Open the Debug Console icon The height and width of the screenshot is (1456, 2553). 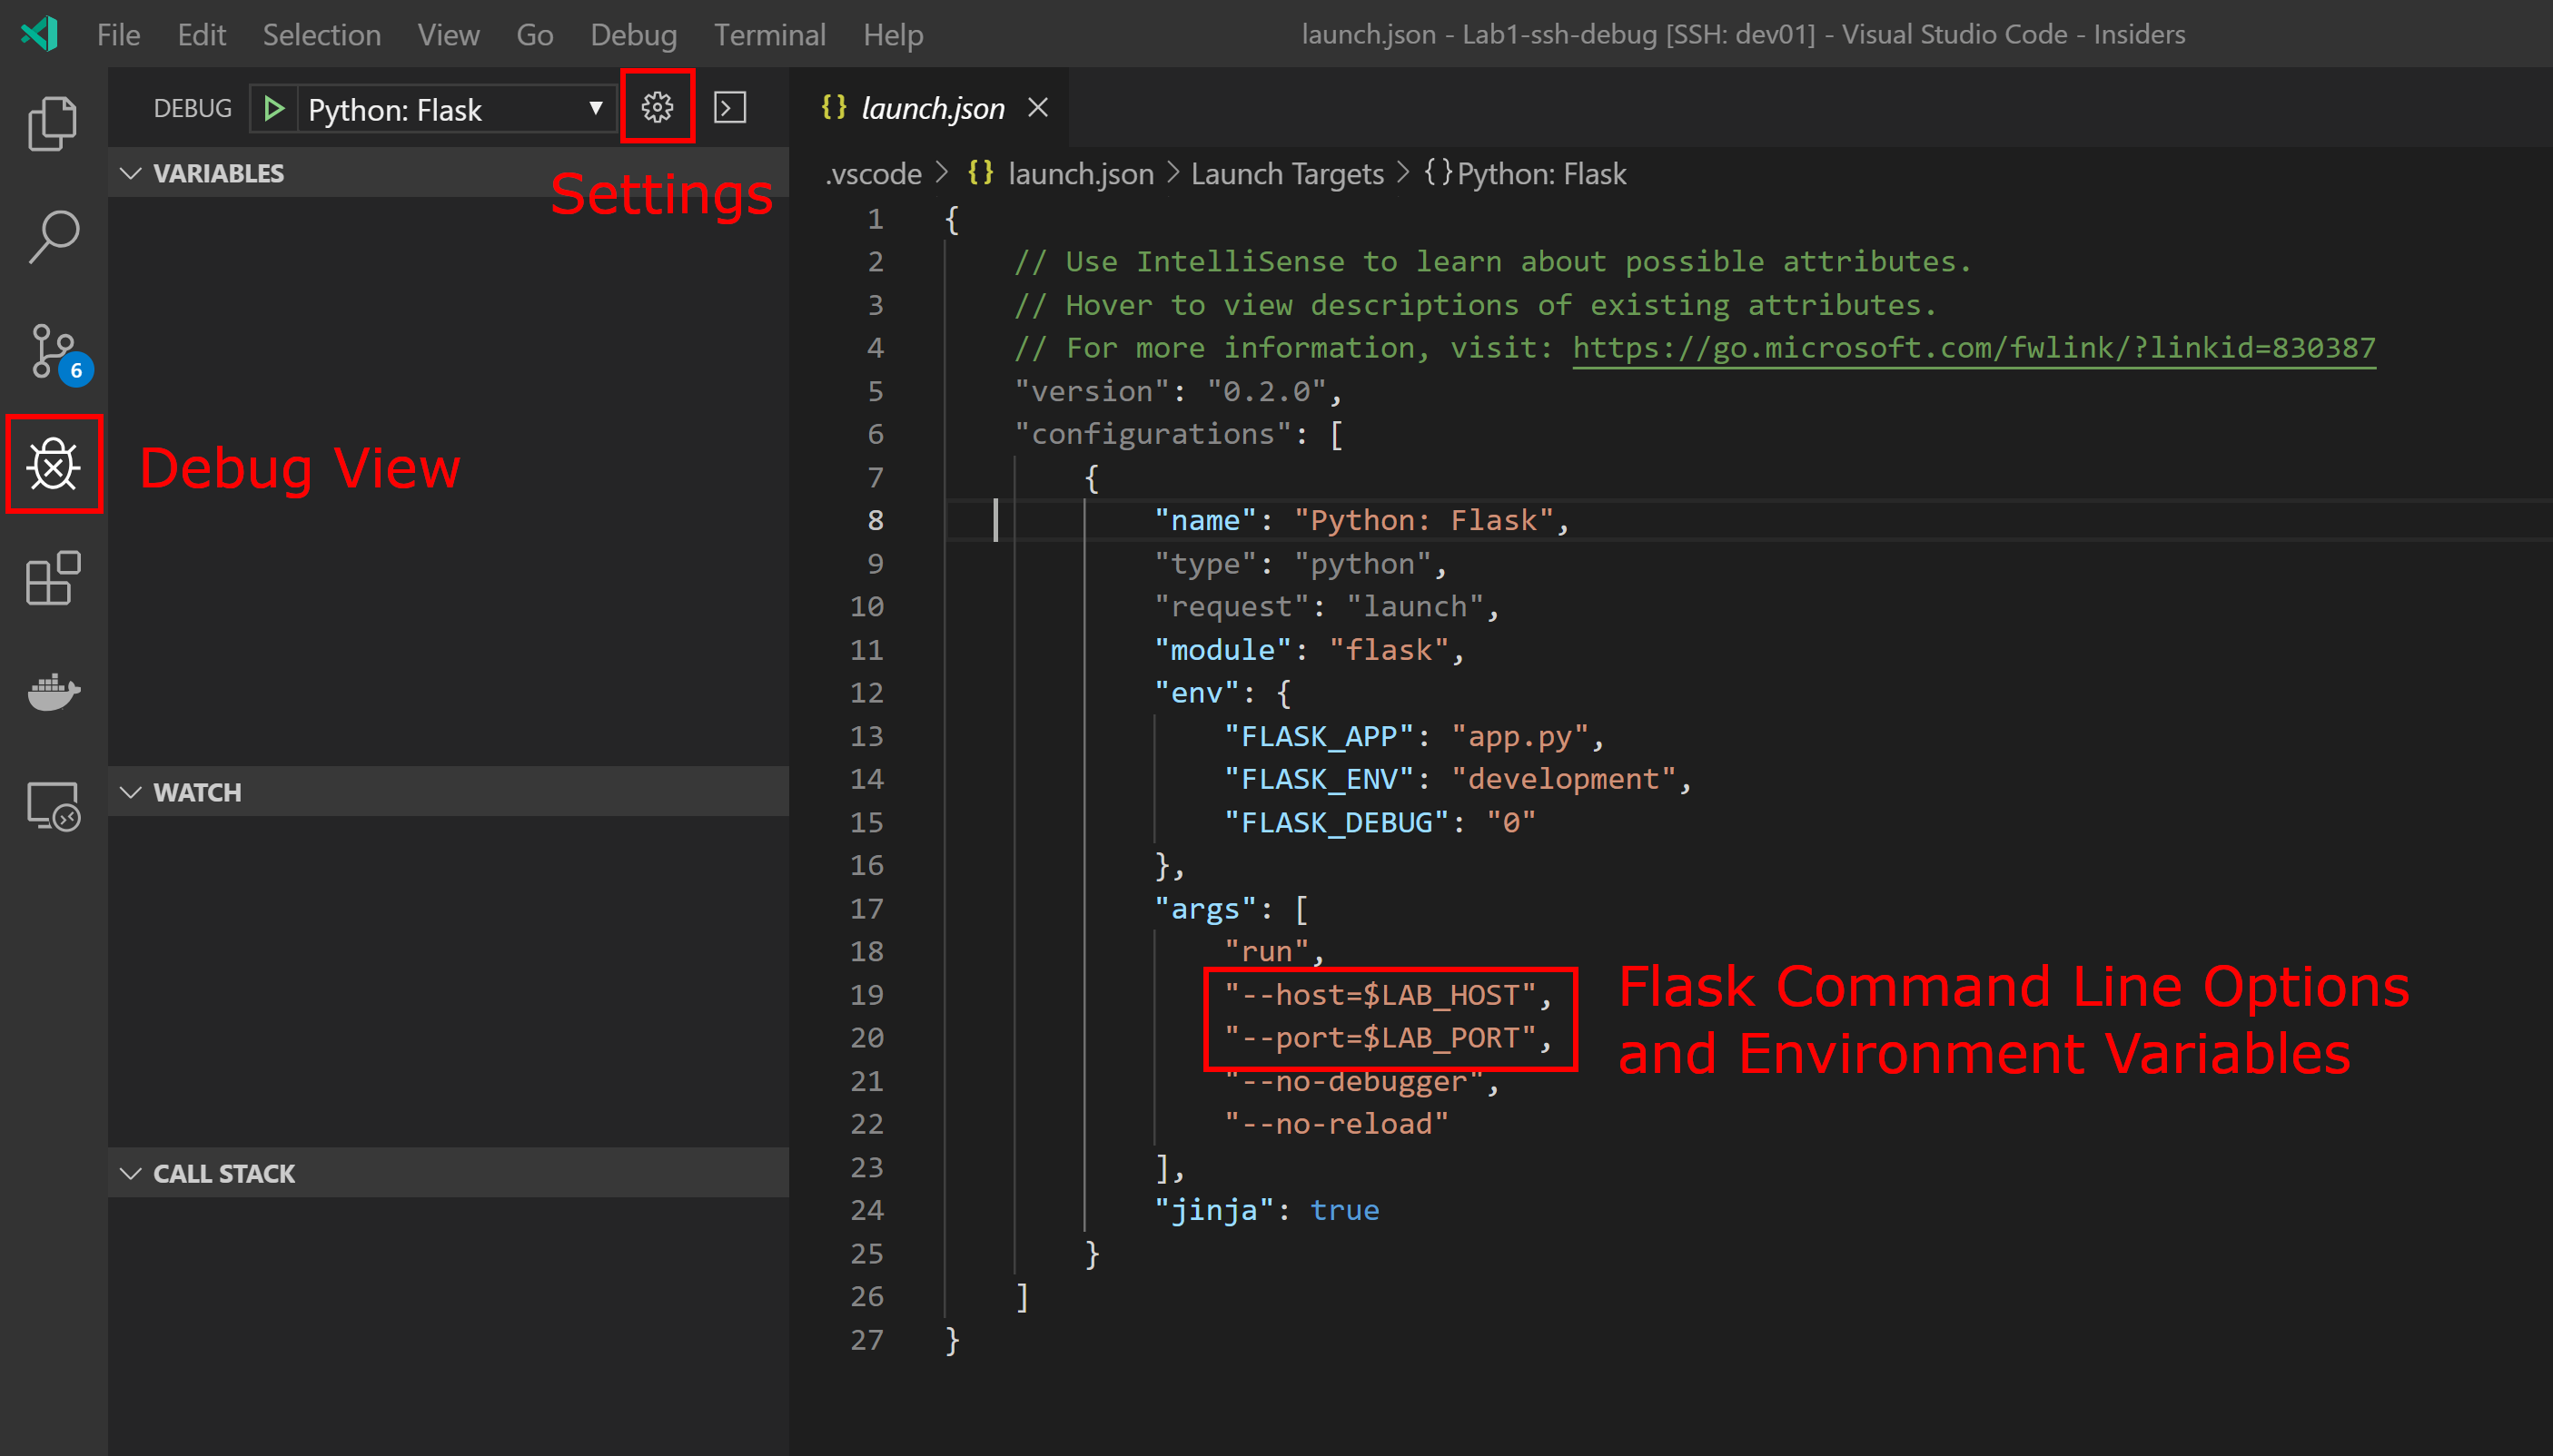coord(729,107)
